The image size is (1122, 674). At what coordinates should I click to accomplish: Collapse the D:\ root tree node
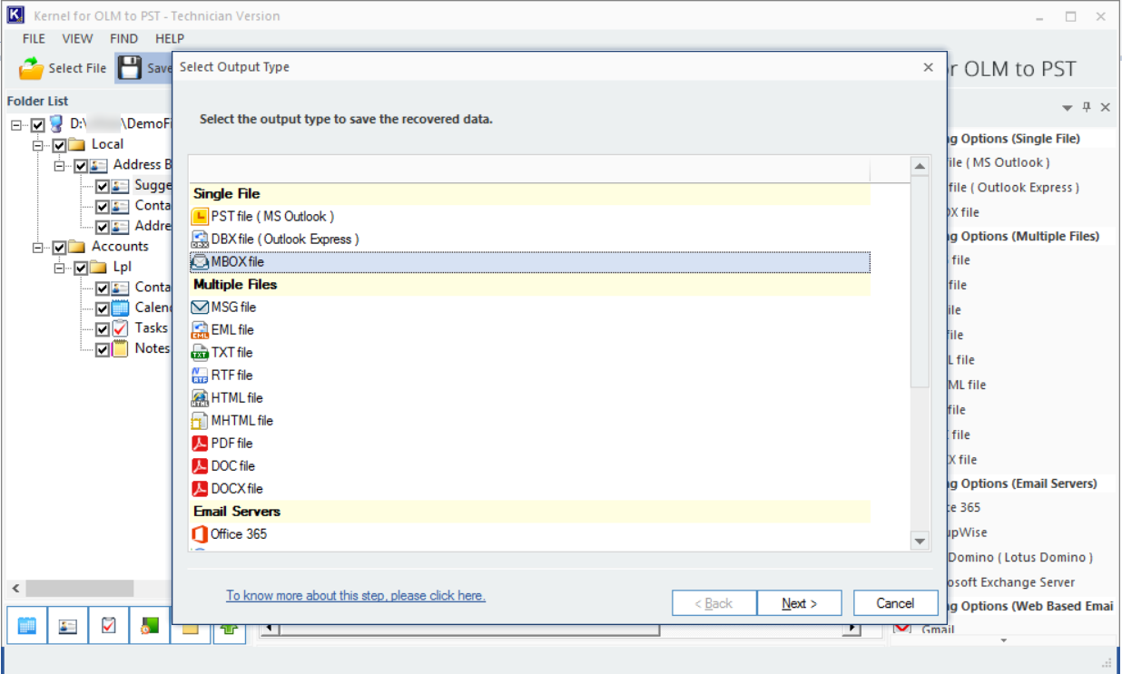(16, 125)
